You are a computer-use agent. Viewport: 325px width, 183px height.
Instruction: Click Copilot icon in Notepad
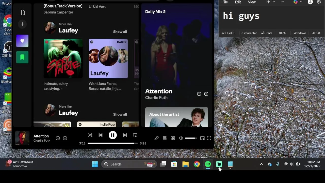tap(296, 2)
